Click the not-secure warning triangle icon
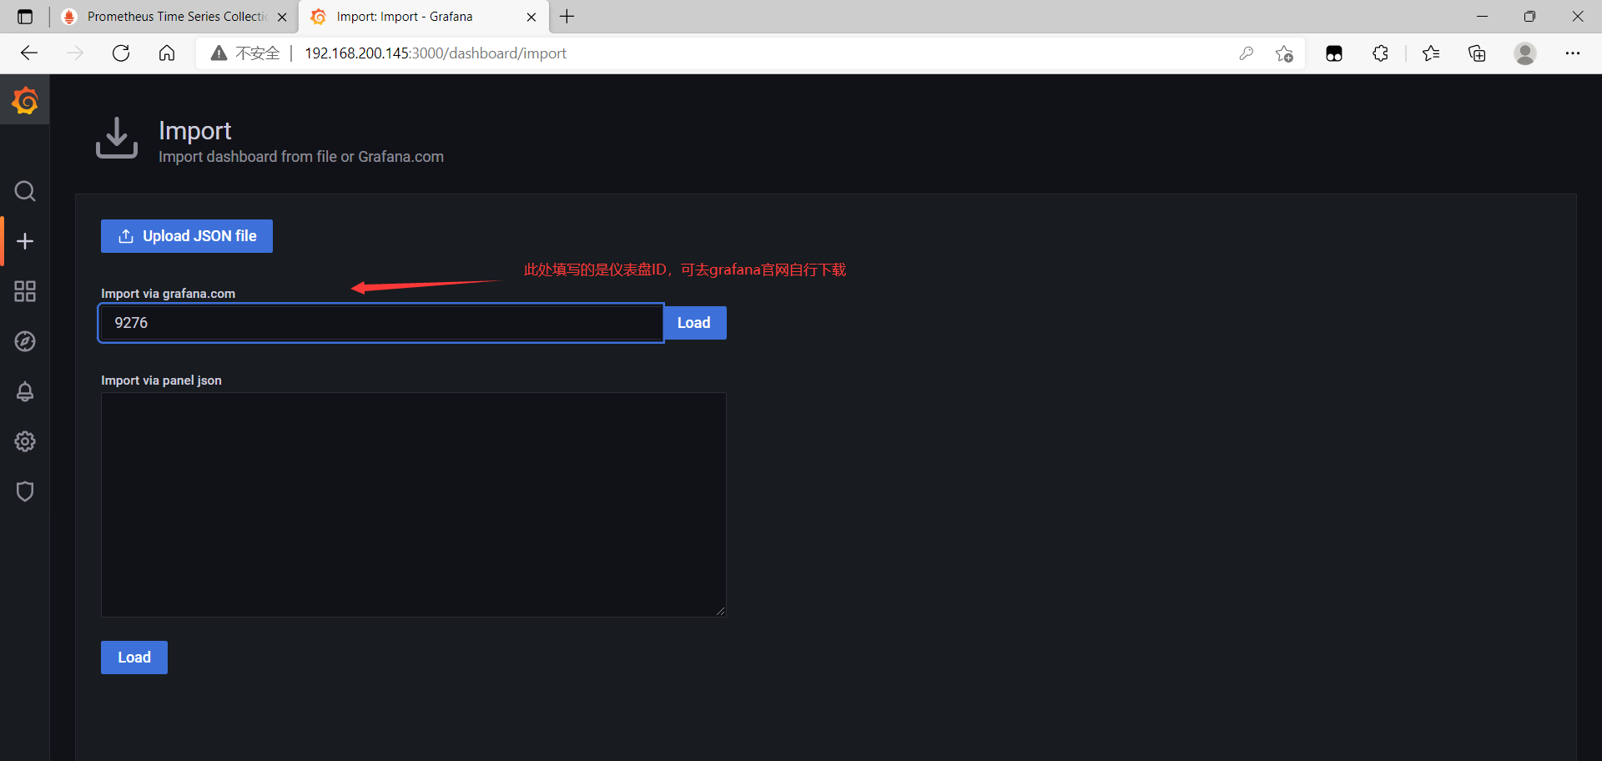Image resolution: width=1602 pixels, height=761 pixels. (219, 53)
